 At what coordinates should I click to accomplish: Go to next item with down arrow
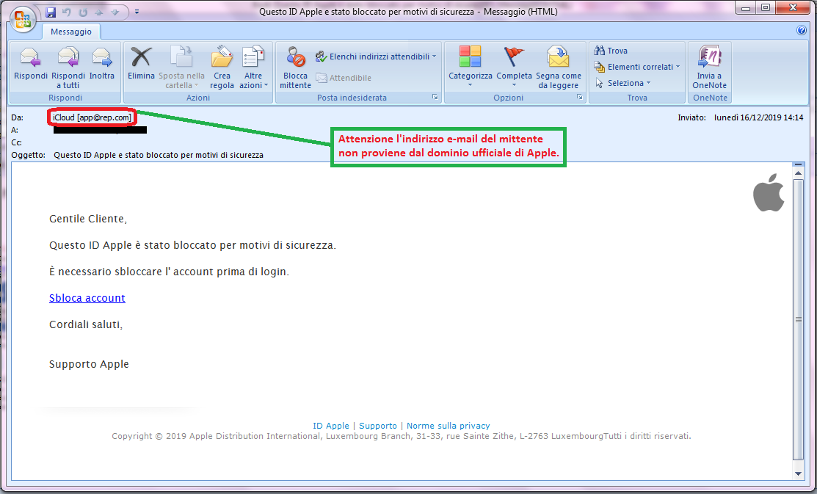pos(115,12)
